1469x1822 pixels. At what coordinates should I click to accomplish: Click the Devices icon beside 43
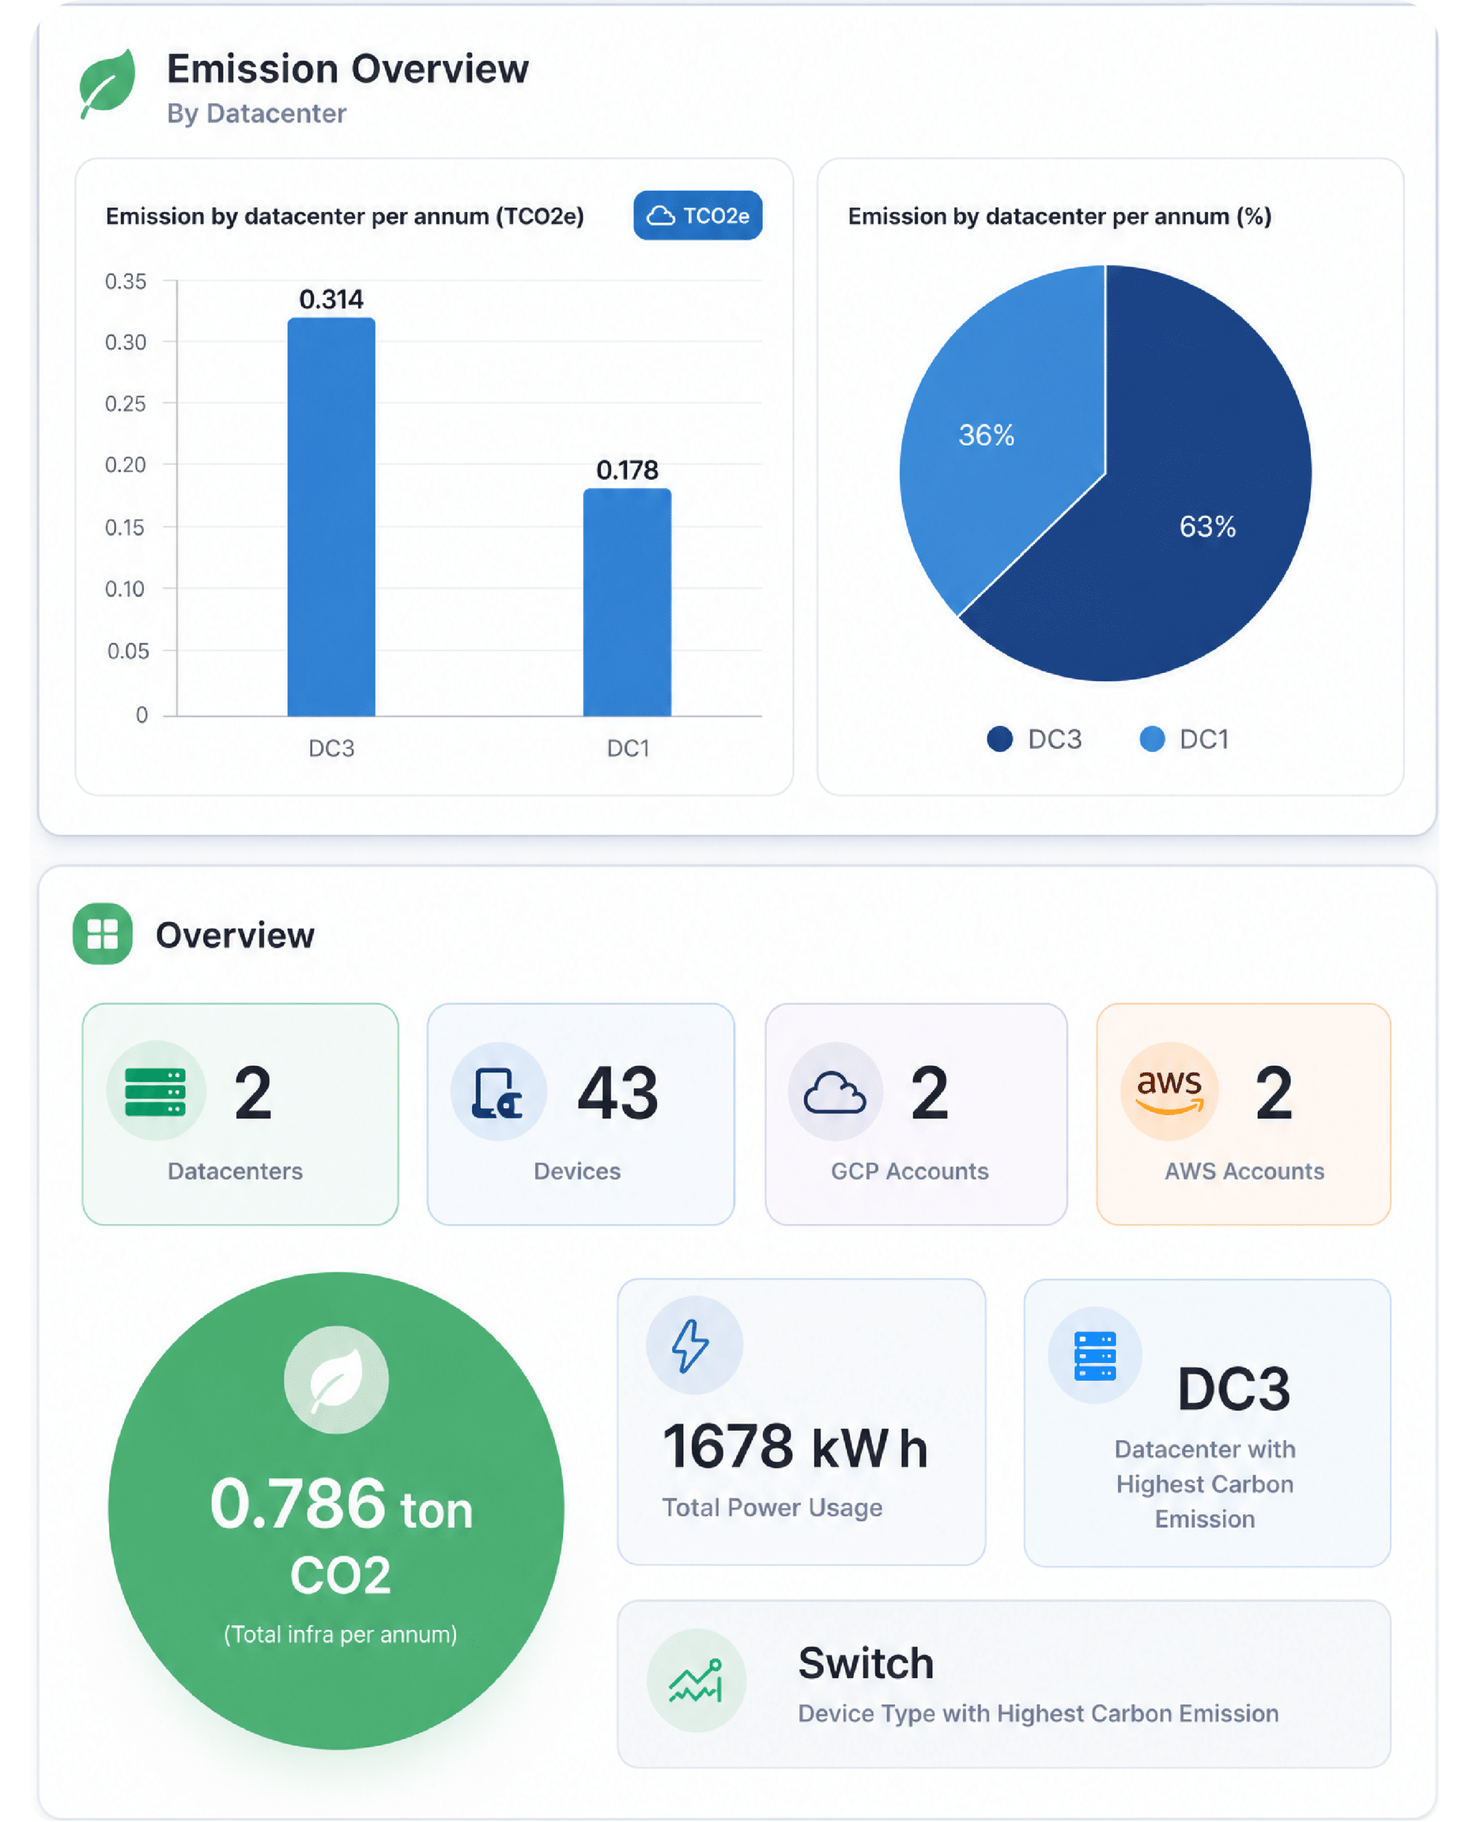(x=497, y=1092)
